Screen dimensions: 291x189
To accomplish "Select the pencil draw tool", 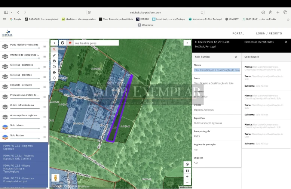I will coord(54,55).
